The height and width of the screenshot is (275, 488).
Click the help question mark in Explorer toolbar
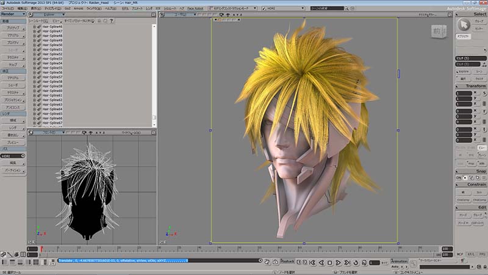pyautogui.click(x=111, y=21)
